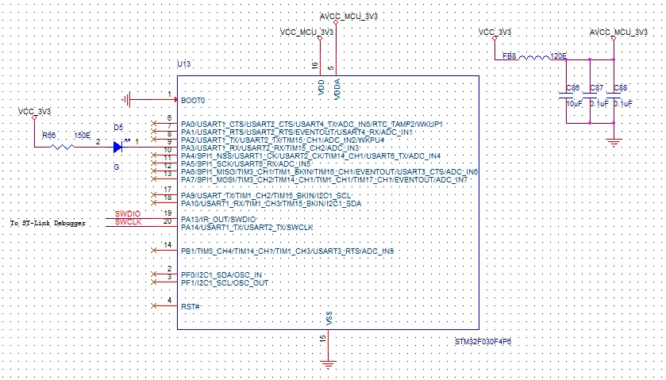
Task: Select ground symbol at BOOT0 pin
Action: click(126, 100)
